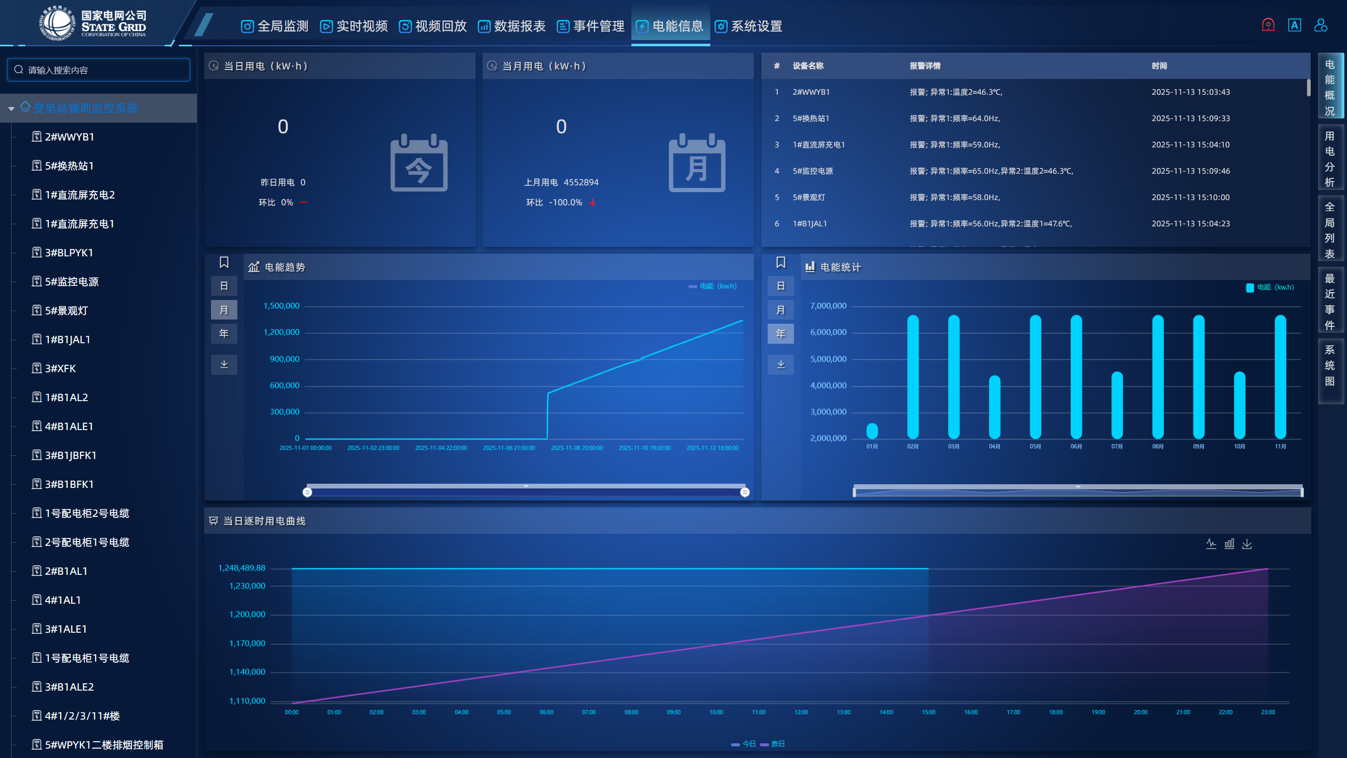This screenshot has width=1347, height=758.
Task: Click the today calendar icon '今'
Action: pyautogui.click(x=419, y=163)
